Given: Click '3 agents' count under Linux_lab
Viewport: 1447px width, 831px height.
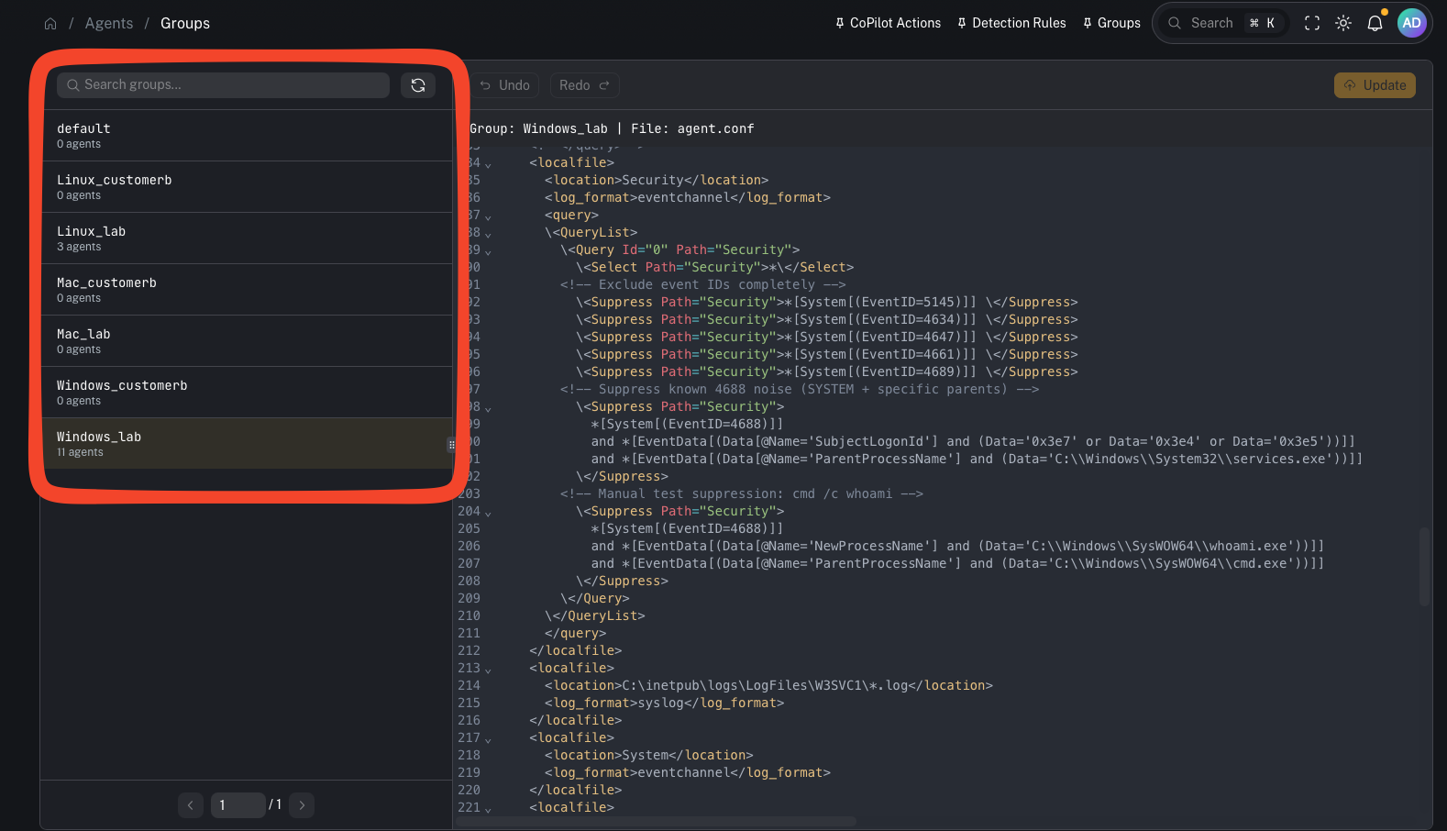Looking at the screenshot, I should pos(79,247).
